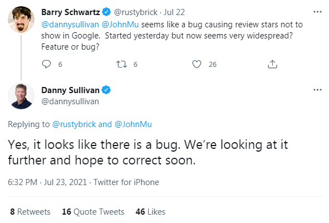Viewport: 329px width, 223px height.
Task: Click @JohnMu in Replying to line
Action: point(133,124)
